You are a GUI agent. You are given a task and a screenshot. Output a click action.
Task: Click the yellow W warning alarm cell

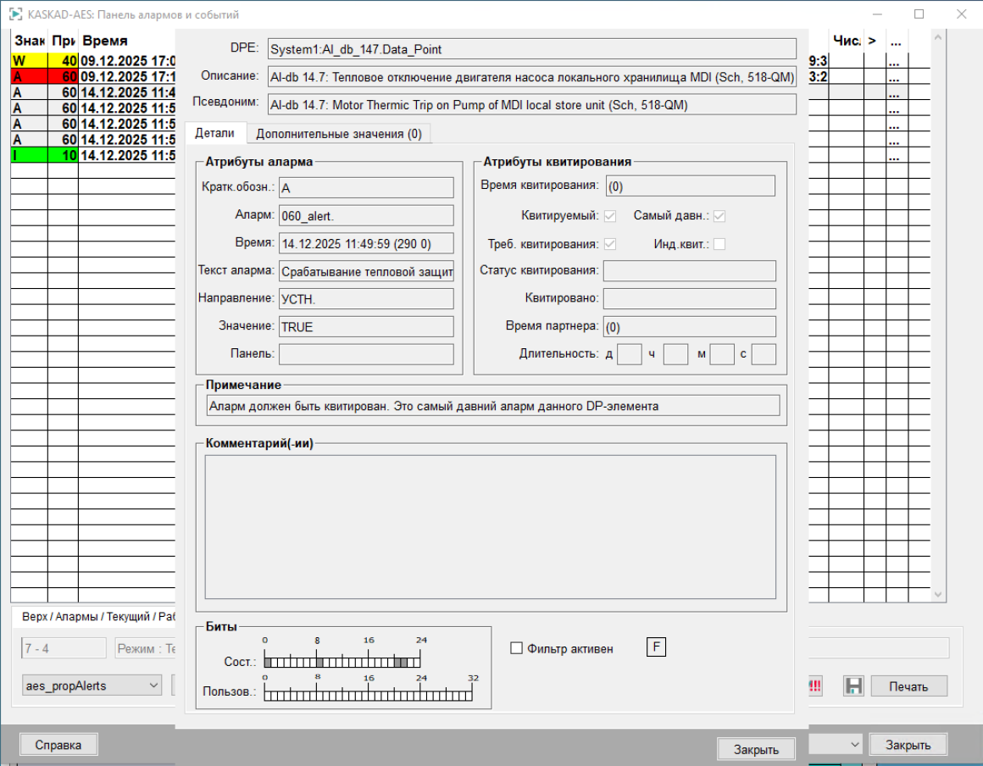point(29,61)
